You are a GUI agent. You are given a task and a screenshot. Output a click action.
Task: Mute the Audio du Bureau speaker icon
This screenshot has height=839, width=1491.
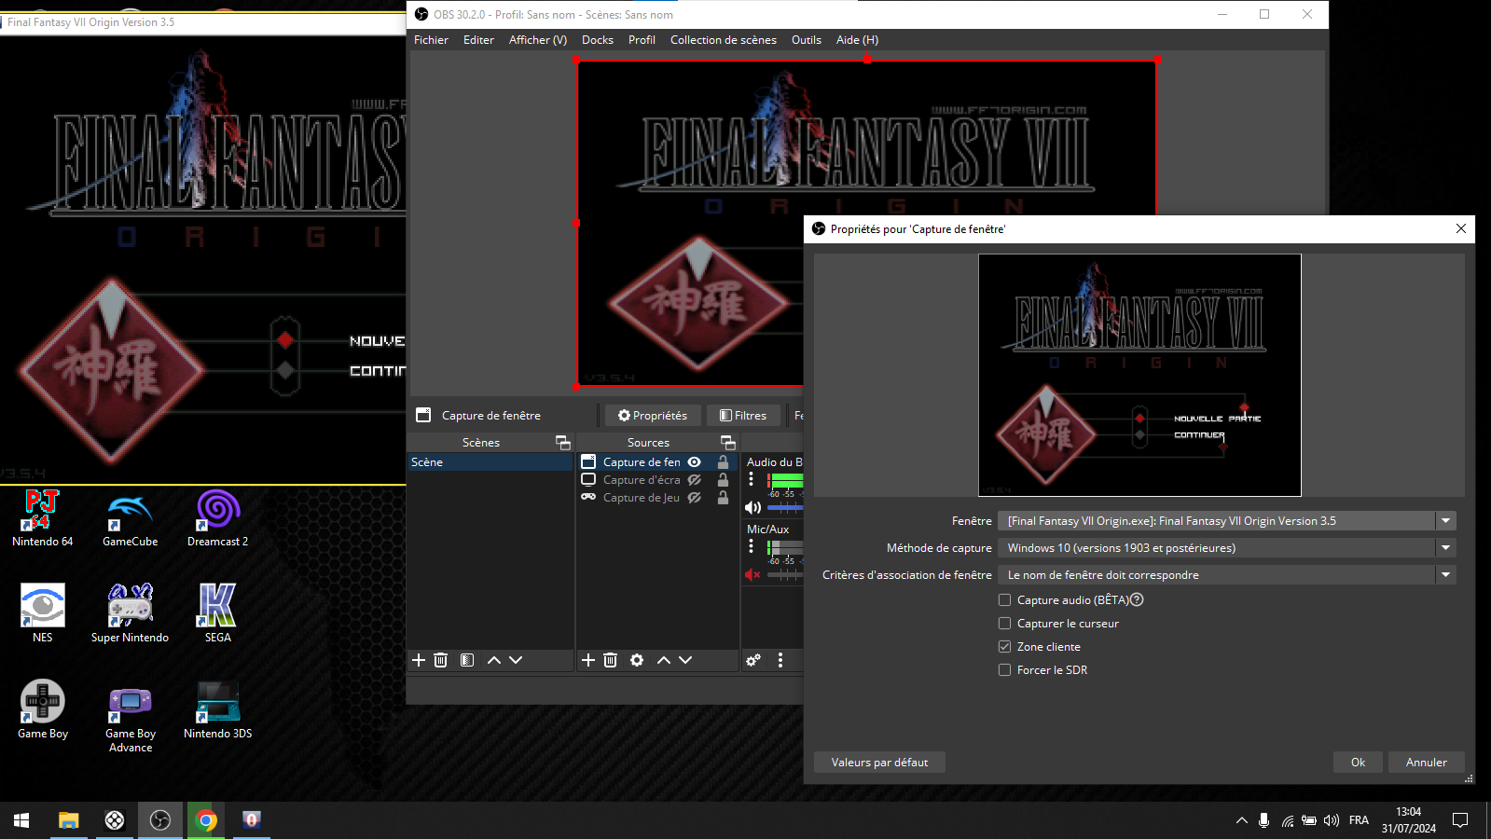[752, 507]
